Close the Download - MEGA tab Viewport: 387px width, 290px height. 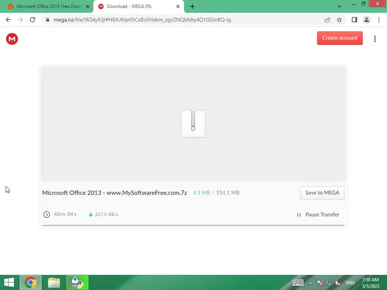pyautogui.click(x=178, y=6)
